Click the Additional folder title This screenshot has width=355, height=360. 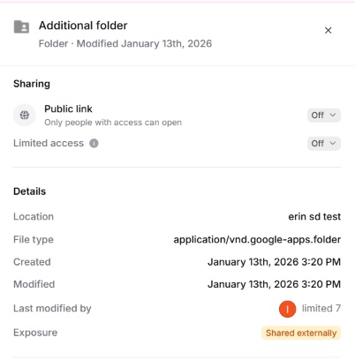tap(83, 26)
